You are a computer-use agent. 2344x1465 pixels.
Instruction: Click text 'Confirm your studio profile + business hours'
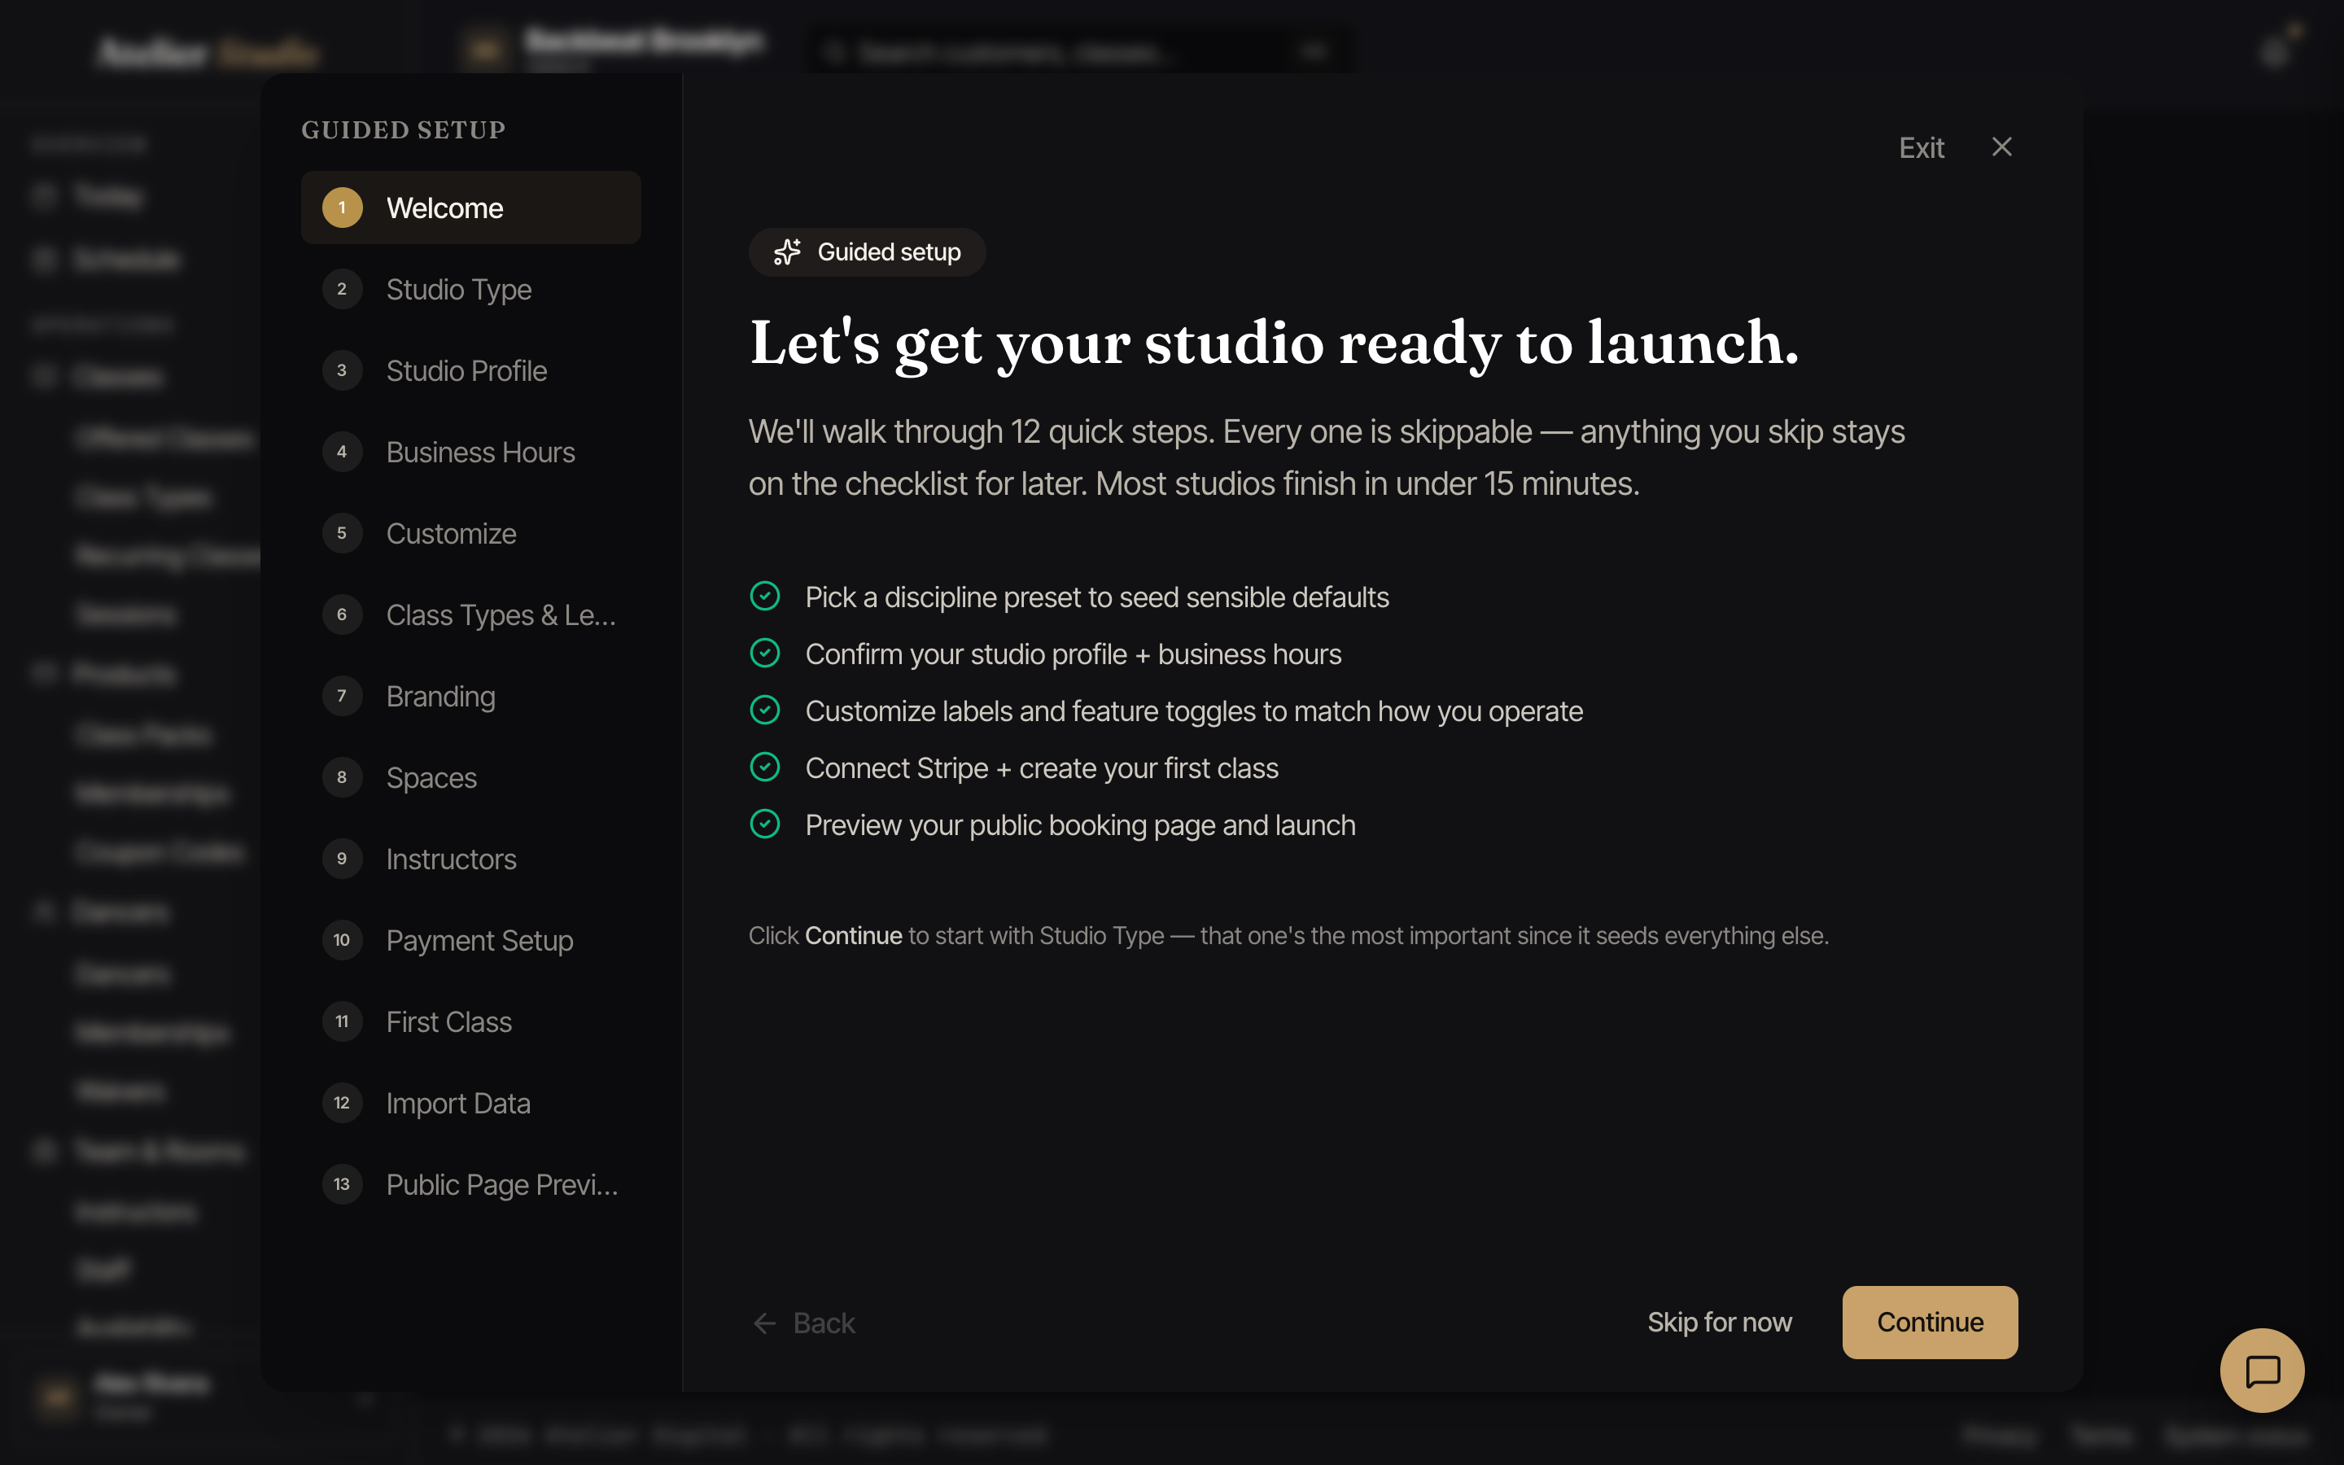(x=1074, y=655)
